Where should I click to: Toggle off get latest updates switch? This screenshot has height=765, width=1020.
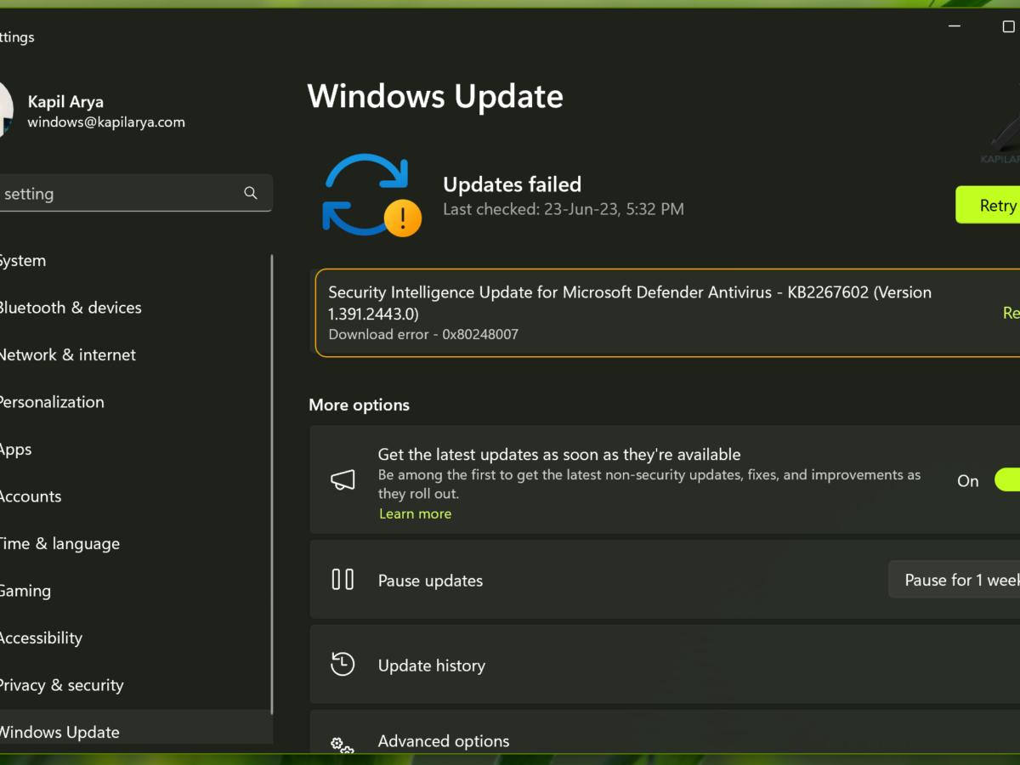click(x=1008, y=480)
